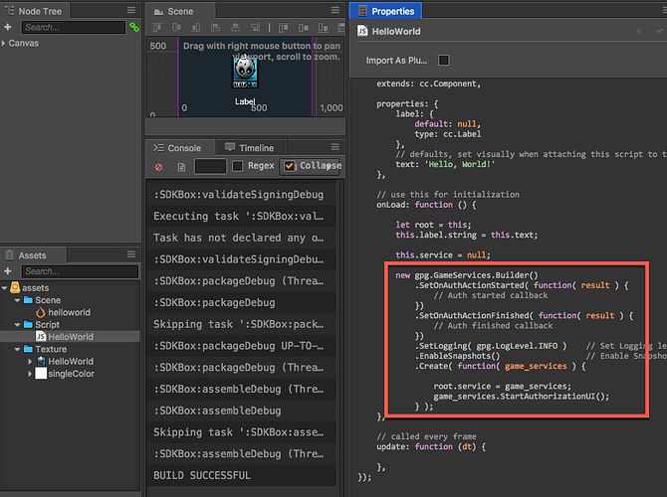Toggle the Import As Plugin checkbox
Screen dimensions: 667x497
point(444,61)
